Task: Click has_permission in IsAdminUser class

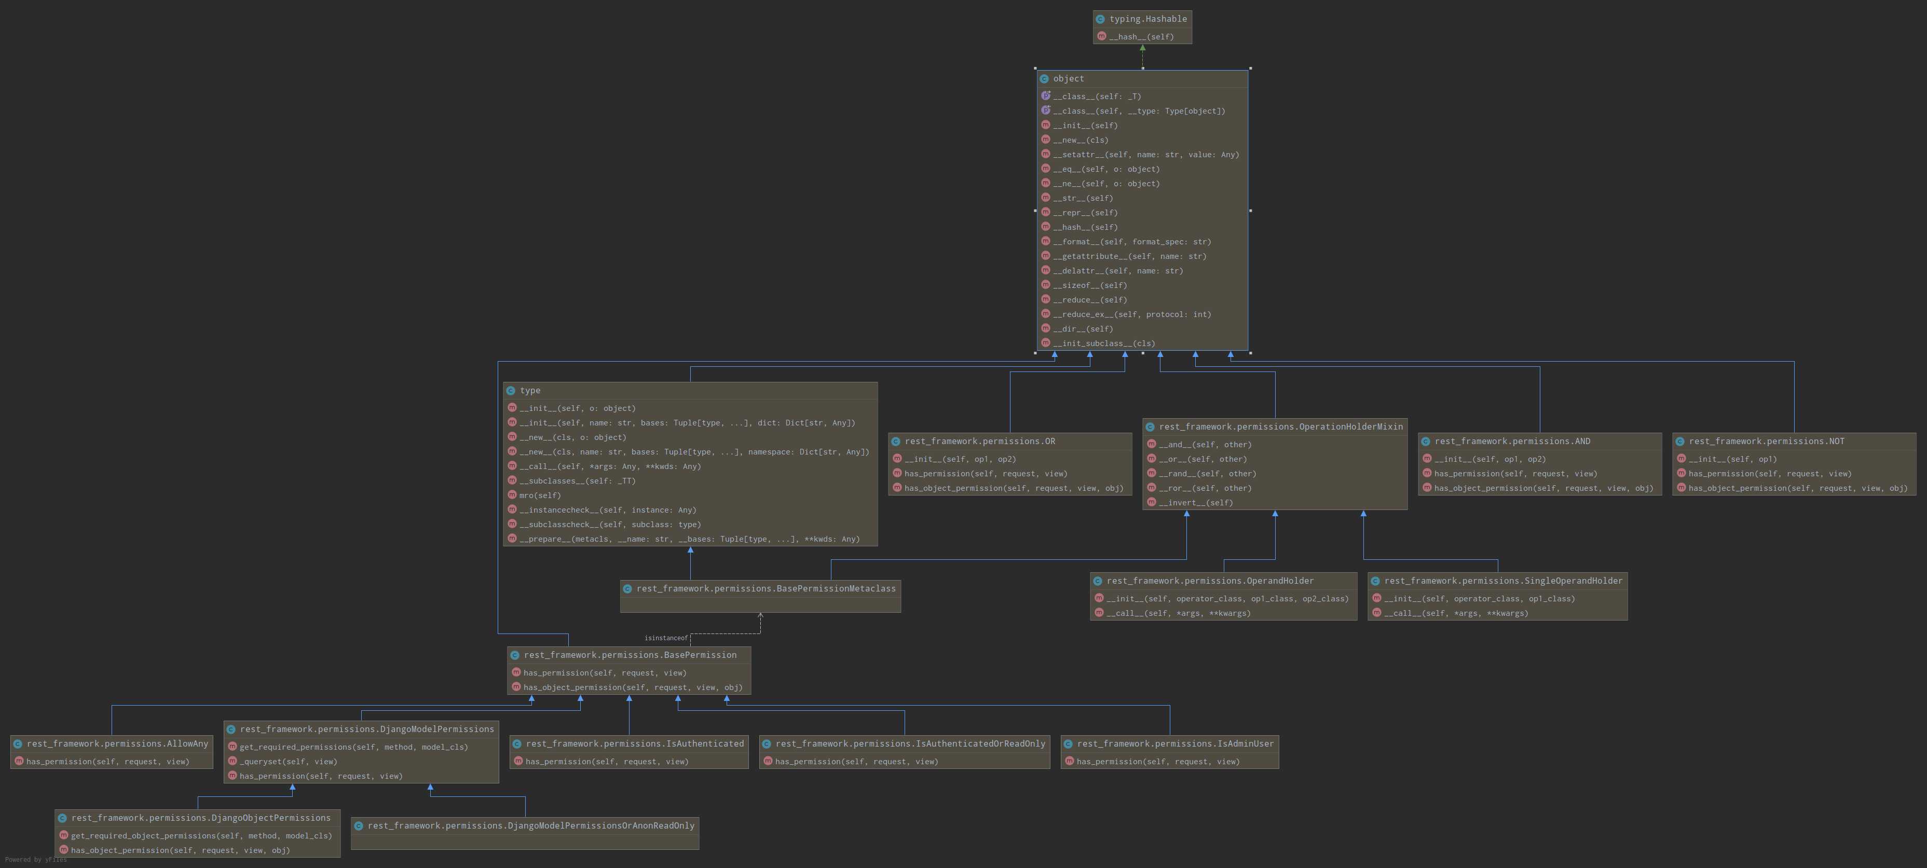Action: (x=1158, y=761)
